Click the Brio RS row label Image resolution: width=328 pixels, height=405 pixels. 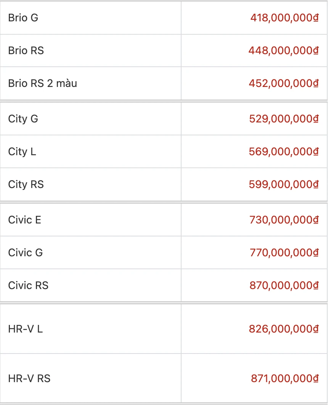pos(26,51)
